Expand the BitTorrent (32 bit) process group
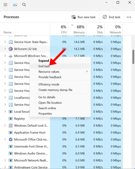This screenshot has width=135, height=169. coord(5,49)
